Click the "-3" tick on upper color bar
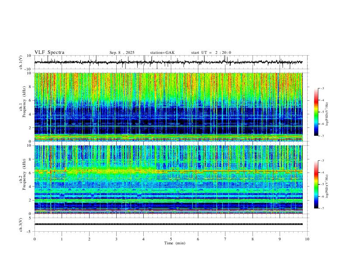 pos(322,88)
